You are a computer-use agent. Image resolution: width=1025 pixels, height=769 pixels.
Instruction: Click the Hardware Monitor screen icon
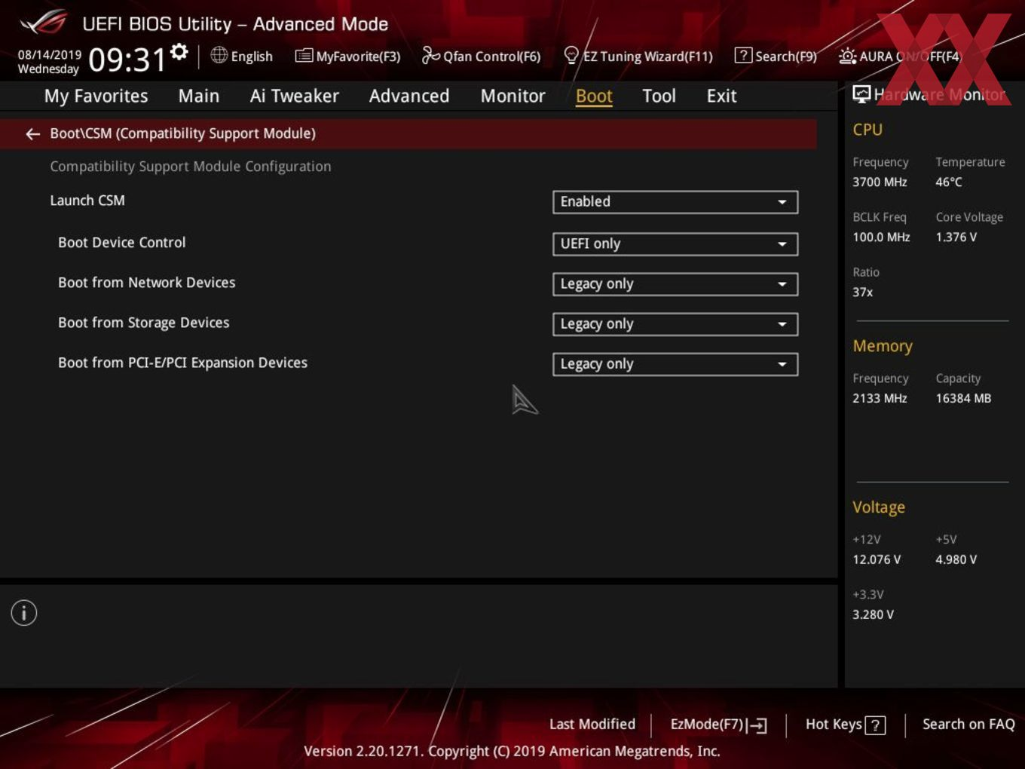pyautogui.click(x=861, y=93)
